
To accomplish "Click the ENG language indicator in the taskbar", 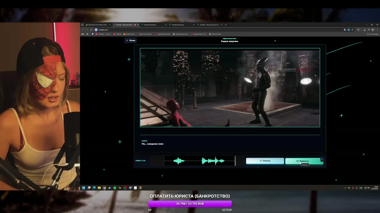I will click(361, 188).
